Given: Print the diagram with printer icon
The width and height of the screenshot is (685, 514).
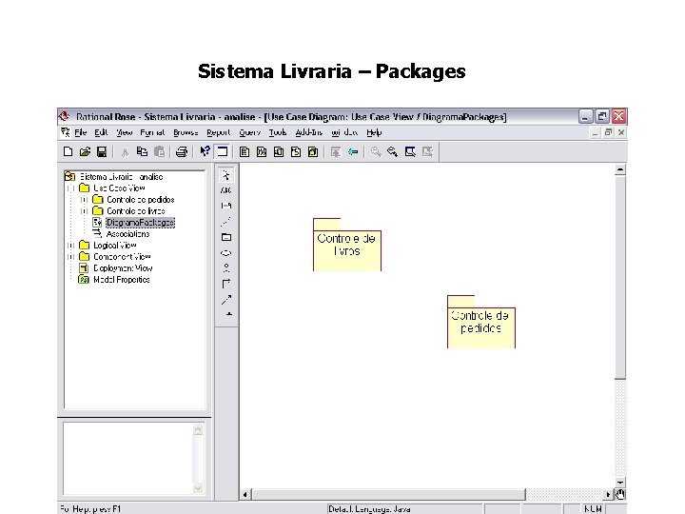Looking at the screenshot, I should (182, 151).
